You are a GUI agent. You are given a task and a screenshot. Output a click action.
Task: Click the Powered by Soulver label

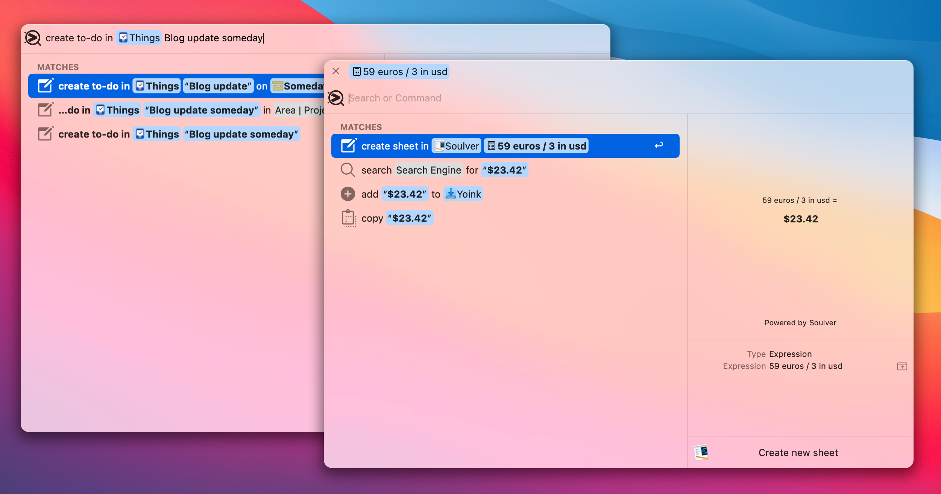pyautogui.click(x=800, y=323)
